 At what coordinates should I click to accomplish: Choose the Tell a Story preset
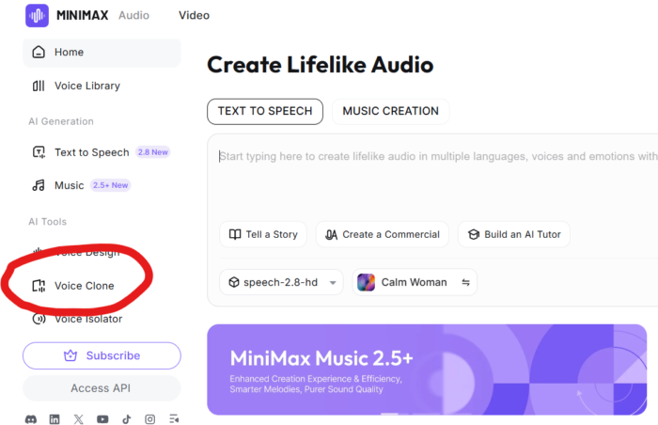(263, 234)
